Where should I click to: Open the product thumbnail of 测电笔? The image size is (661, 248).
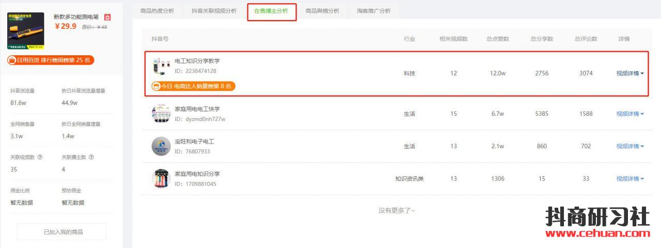click(25, 30)
